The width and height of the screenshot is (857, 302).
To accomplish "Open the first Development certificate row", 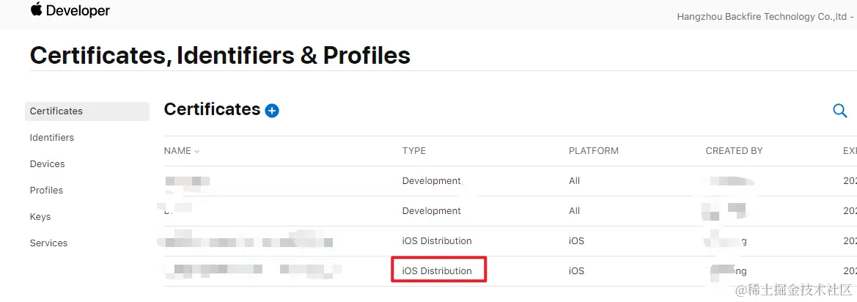I will tap(510, 181).
